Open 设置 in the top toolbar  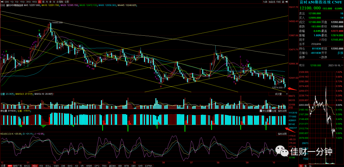[x=67, y=2]
